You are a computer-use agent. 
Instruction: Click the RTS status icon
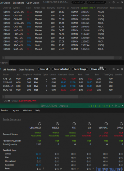(x=74, y=124)
